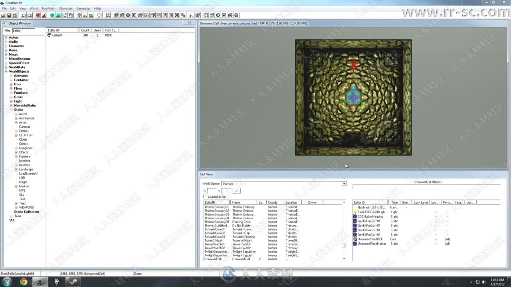Click the green grass toolbar icon
This screenshot has width=511, height=287.
pyautogui.click(x=91, y=15)
